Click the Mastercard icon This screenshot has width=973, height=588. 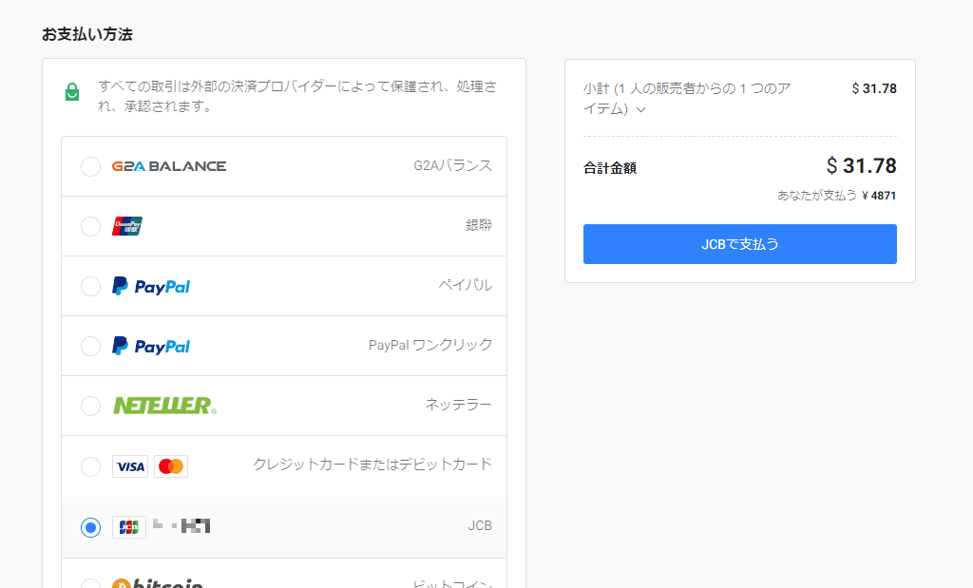click(171, 466)
